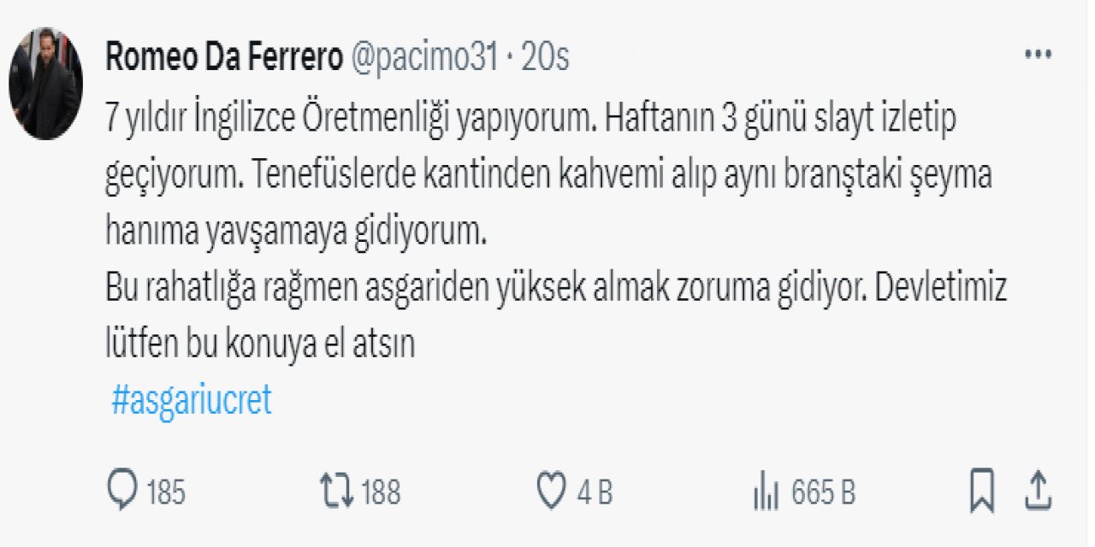Image resolution: width=1095 pixels, height=547 pixels.
Task: Click the 185 replies count
Action: pos(166,493)
